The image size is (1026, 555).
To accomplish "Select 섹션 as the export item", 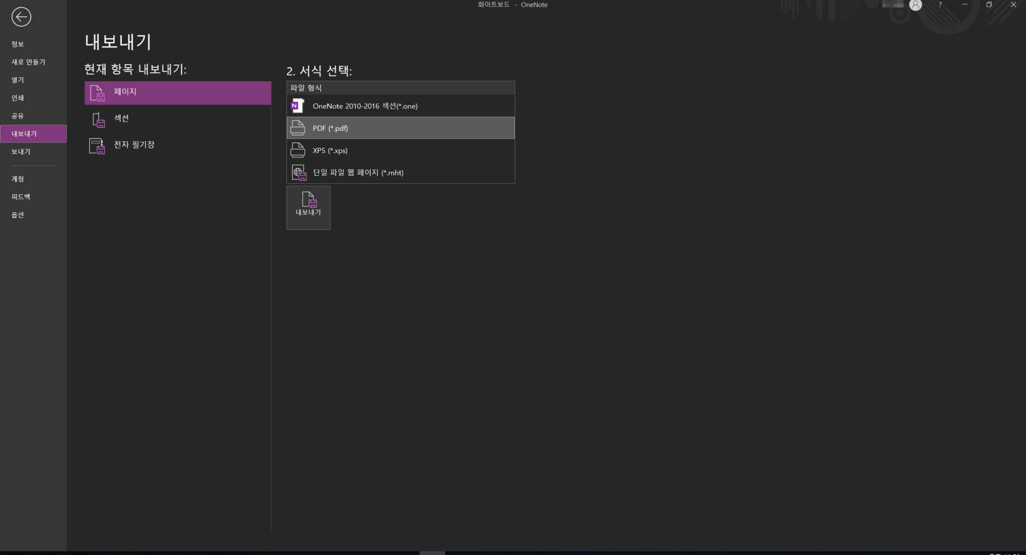I will (x=178, y=120).
